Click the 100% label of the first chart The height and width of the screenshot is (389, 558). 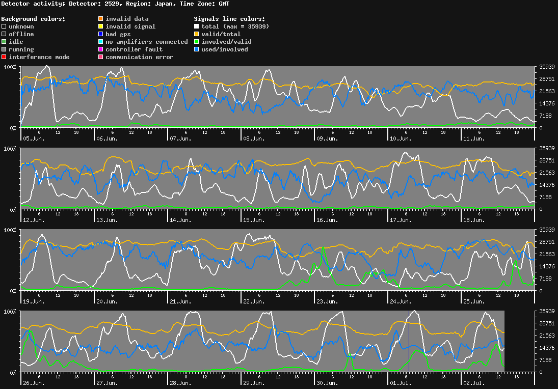[10, 67]
